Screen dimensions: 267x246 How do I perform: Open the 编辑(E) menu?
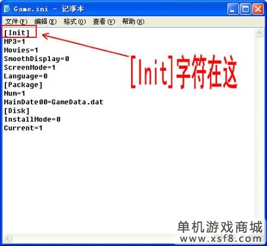[x=45, y=21]
